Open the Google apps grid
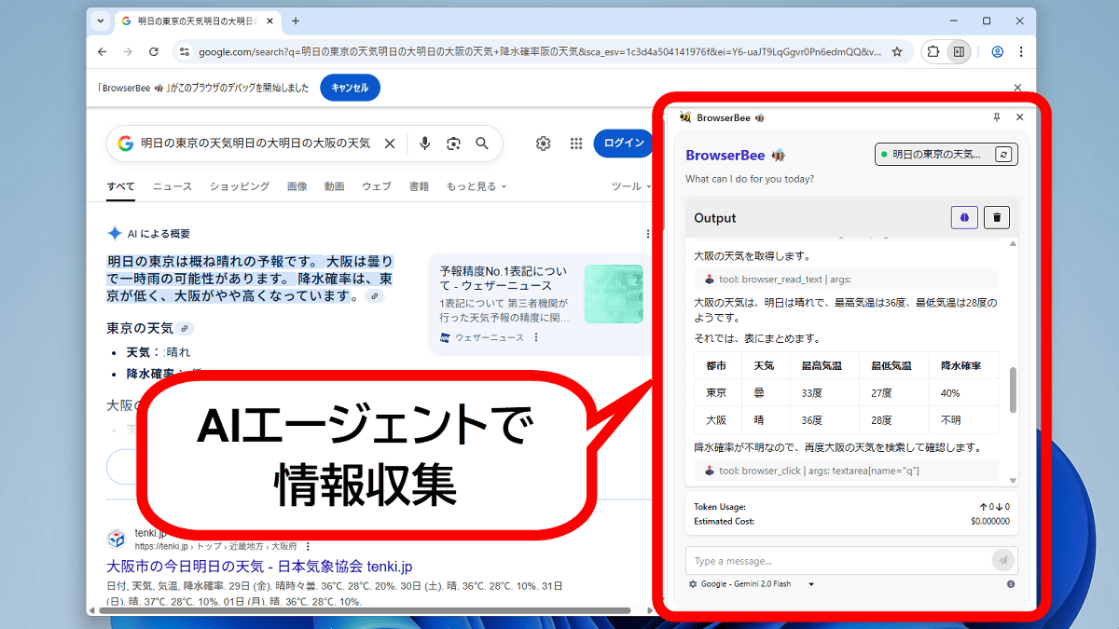This screenshot has height=629, width=1119. point(576,144)
